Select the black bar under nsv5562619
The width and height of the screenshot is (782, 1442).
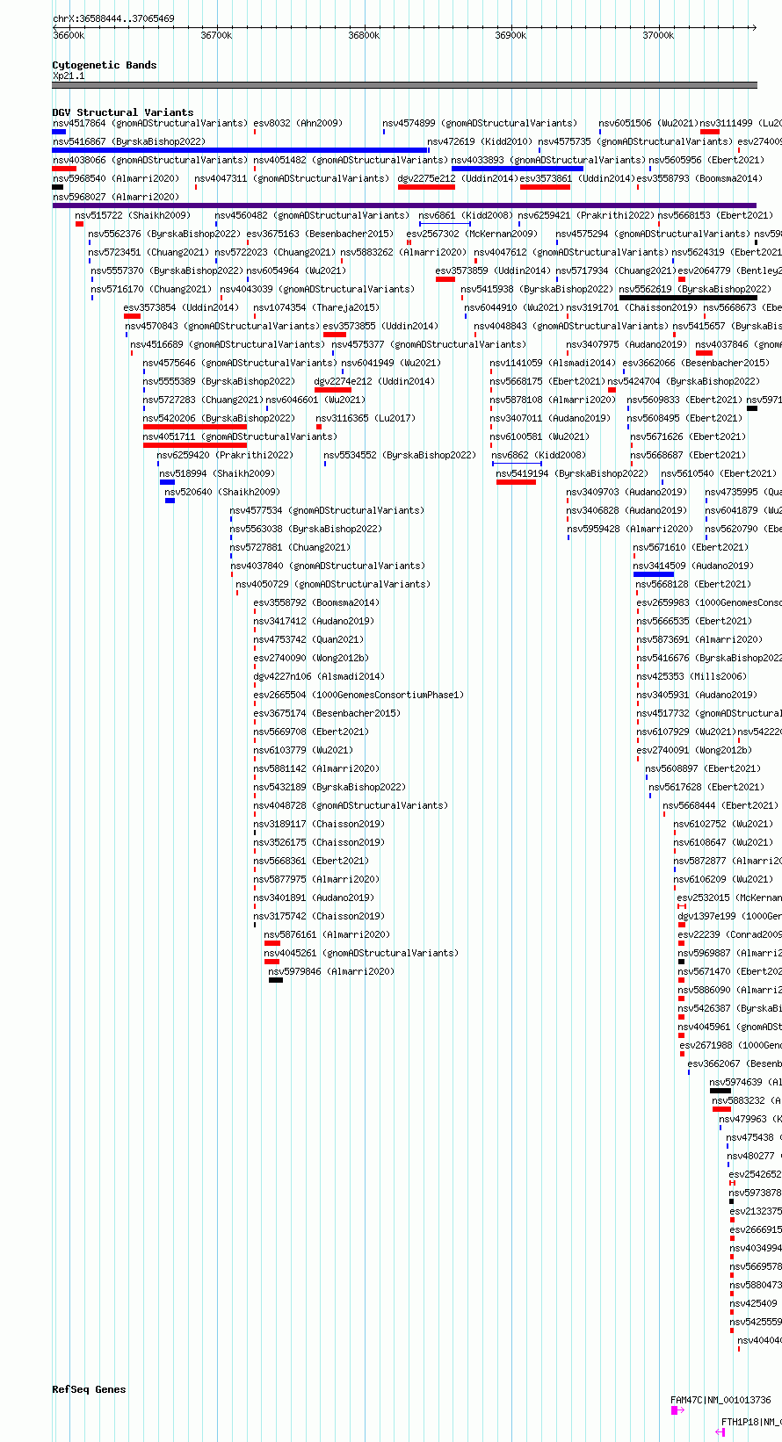(x=688, y=298)
